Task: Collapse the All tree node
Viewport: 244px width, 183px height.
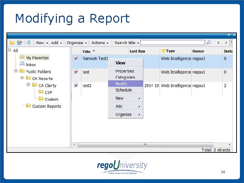Action: coord(9,50)
